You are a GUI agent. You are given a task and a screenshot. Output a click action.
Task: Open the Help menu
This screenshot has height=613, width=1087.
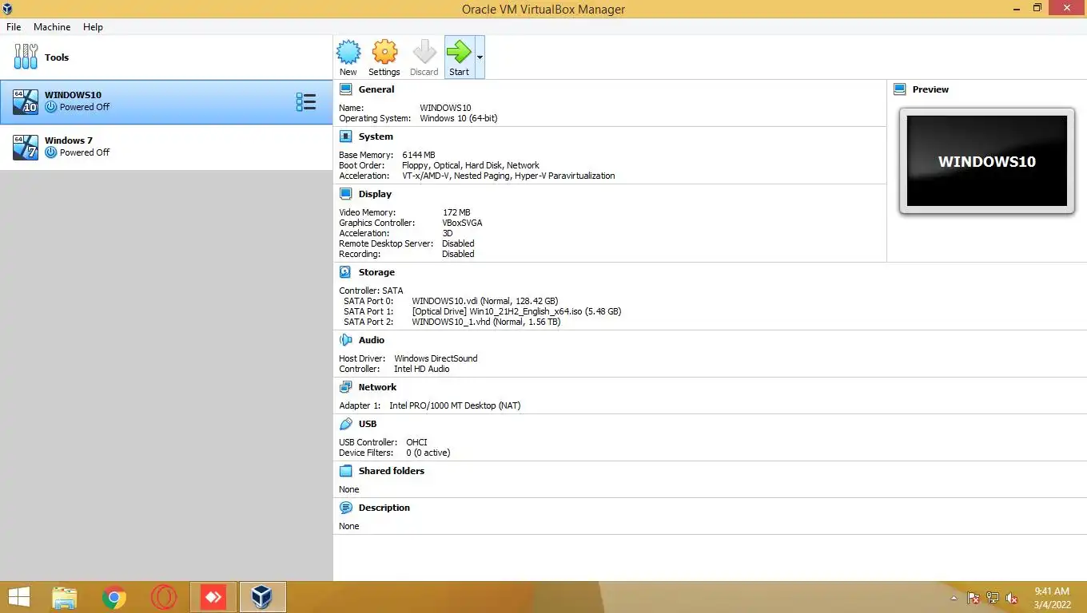point(93,26)
